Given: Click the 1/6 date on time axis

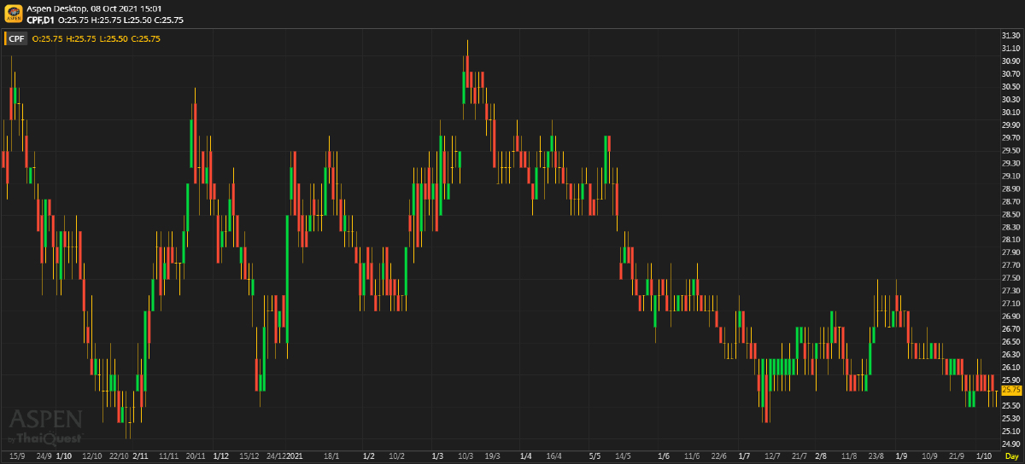Looking at the screenshot, I should coord(664,456).
